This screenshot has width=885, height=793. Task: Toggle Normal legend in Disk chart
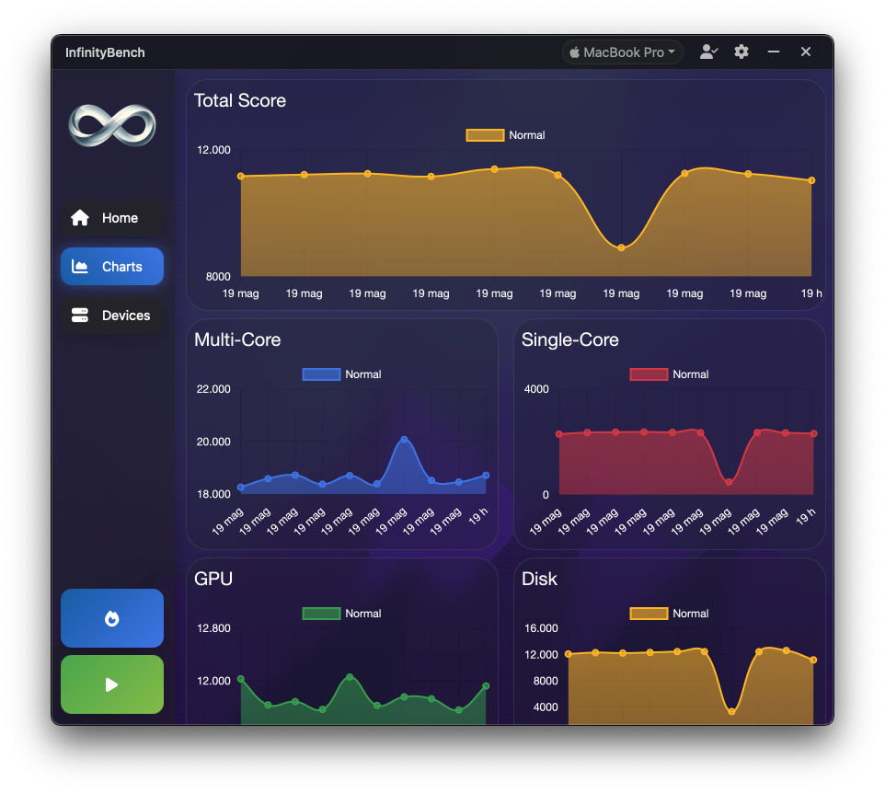point(669,614)
